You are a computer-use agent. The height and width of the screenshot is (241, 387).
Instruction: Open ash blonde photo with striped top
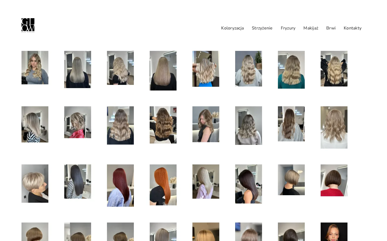click(x=35, y=124)
